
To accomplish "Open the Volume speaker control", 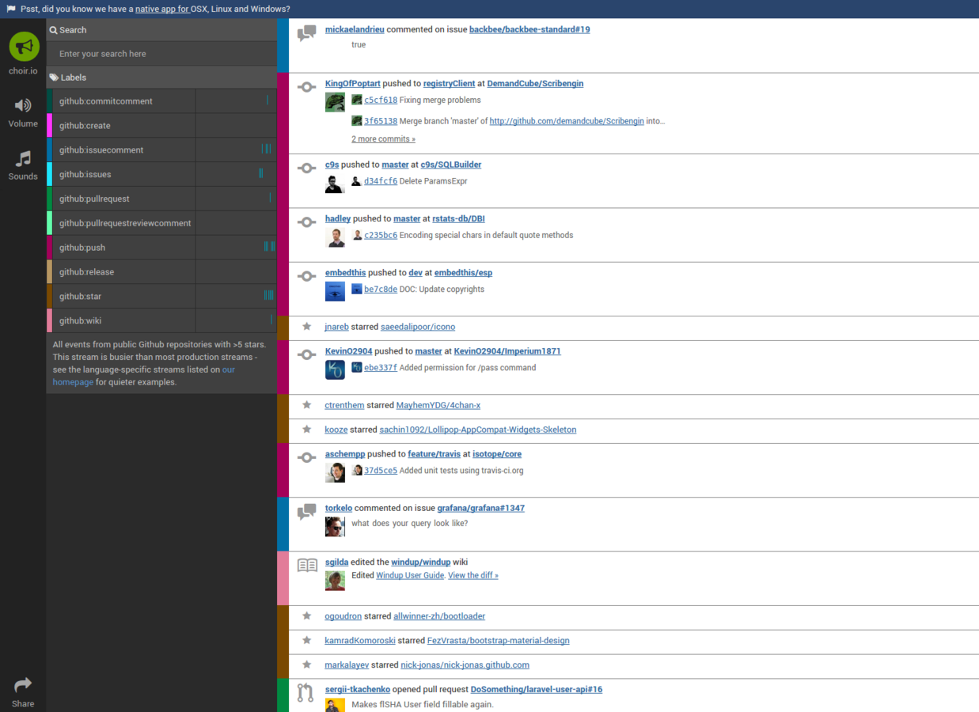I will pos(23,105).
